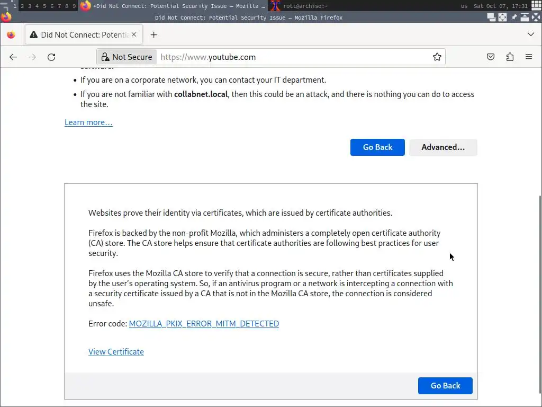The height and width of the screenshot is (407, 542).
Task: Select the rott@archiso terminal taskbar entry
Action: [x=299, y=6]
